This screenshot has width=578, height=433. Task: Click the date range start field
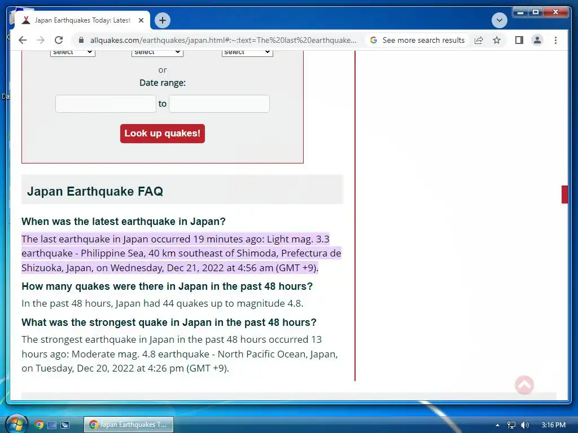(x=106, y=104)
